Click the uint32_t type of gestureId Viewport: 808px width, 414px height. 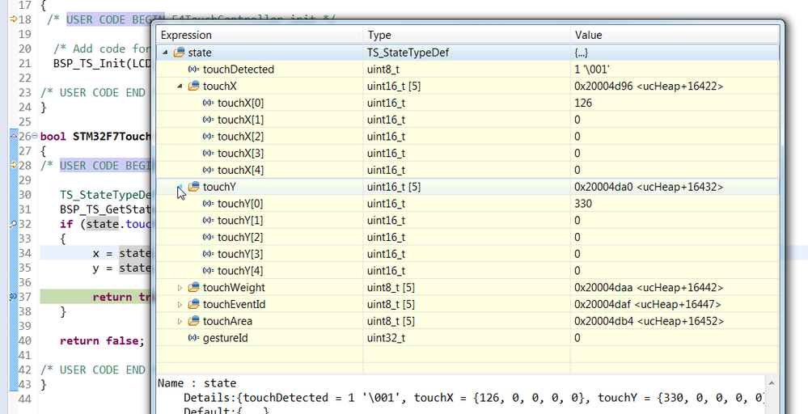coord(388,338)
